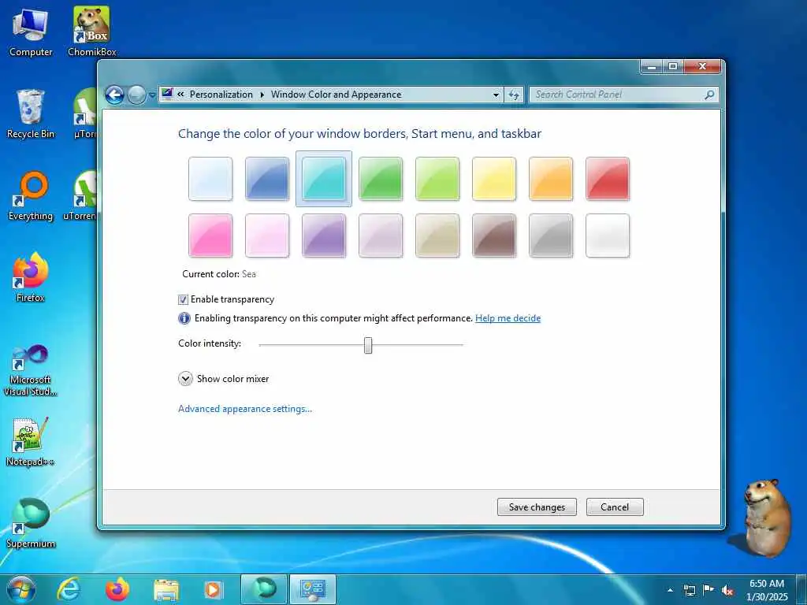807x605 pixels.
Task: Open Action Center flag icon
Action: tap(708, 589)
